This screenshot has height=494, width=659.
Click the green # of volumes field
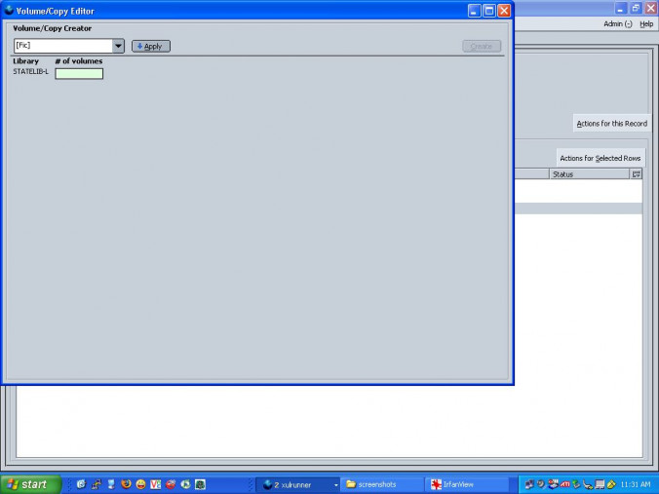(x=79, y=74)
